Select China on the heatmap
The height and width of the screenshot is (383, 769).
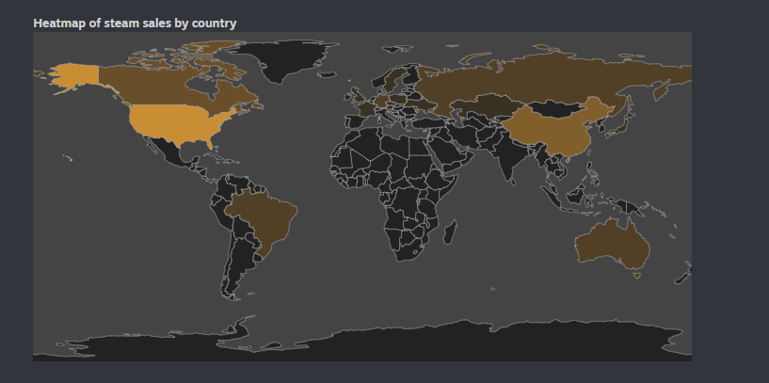tap(554, 130)
